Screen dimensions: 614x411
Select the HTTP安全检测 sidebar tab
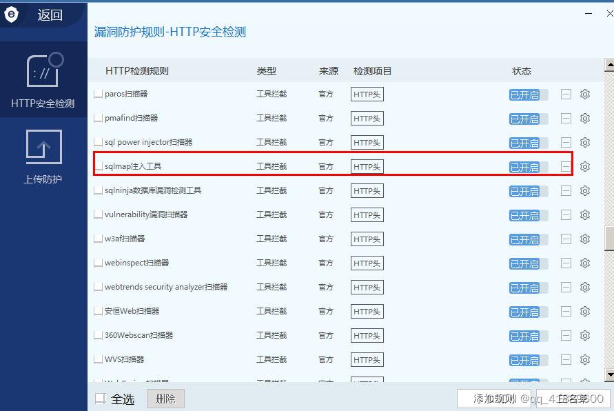coord(43,79)
